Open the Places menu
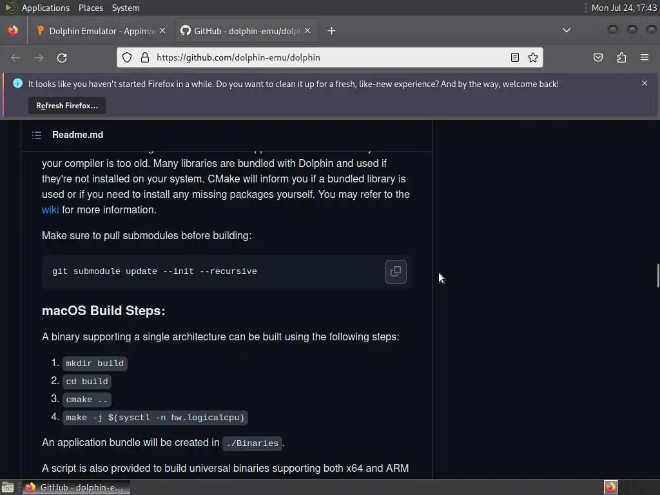660x495 pixels. (x=91, y=8)
